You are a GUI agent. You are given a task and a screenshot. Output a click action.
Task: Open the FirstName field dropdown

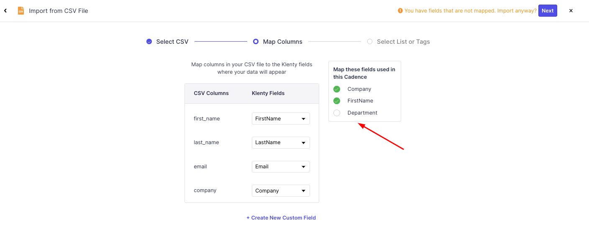point(281,119)
